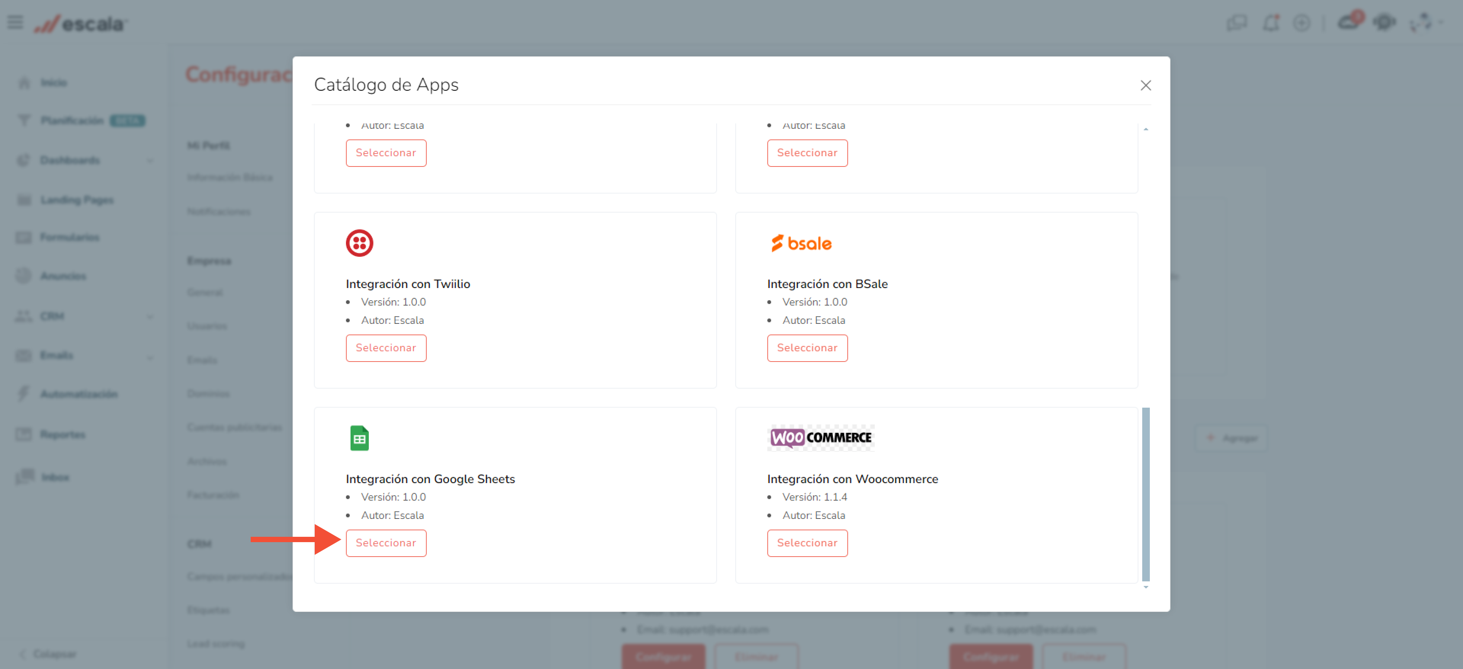Click the catalog scrollbar up arrow
Image resolution: width=1463 pixels, height=669 pixels.
pyautogui.click(x=1146, y=129)
